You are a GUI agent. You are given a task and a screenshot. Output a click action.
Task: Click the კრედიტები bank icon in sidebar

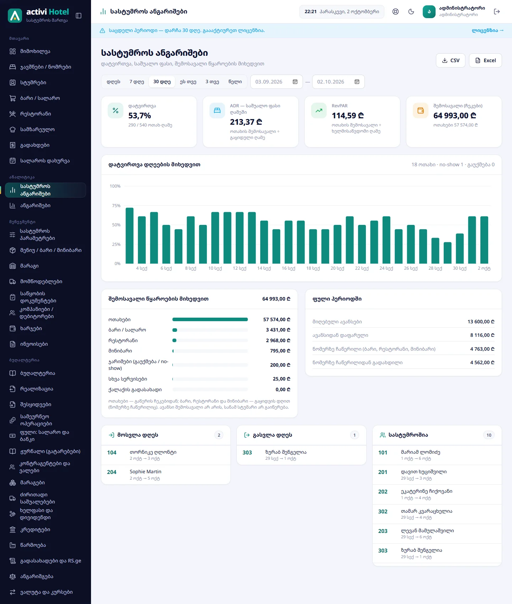pyautogui.click(x=12, y=529)
